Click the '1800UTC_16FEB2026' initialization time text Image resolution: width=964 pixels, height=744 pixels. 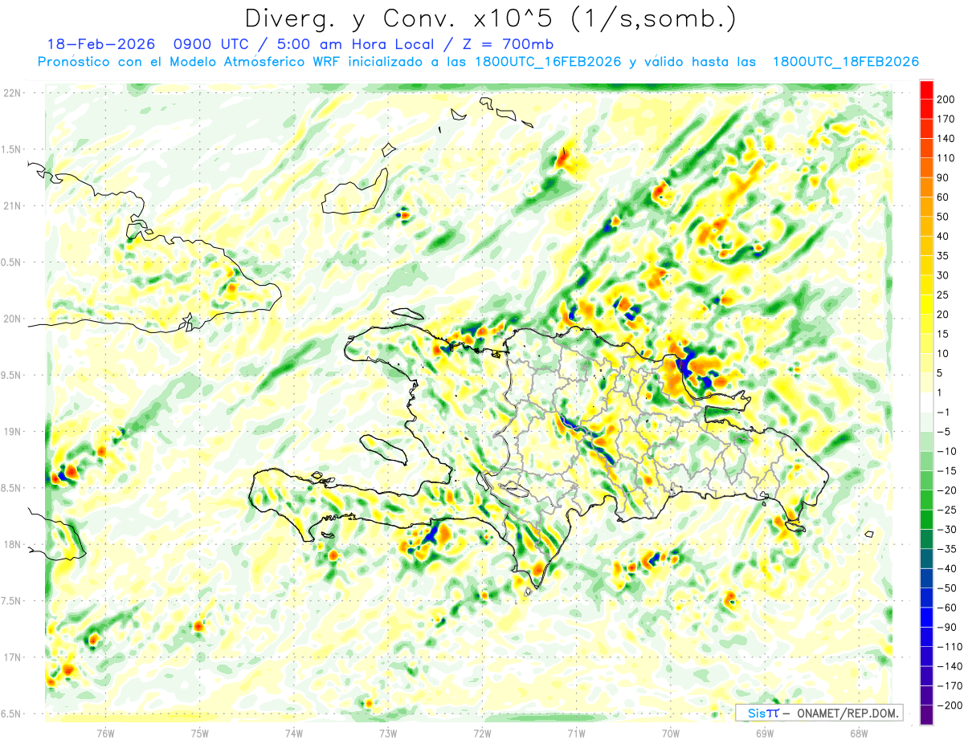coord(548,63)
